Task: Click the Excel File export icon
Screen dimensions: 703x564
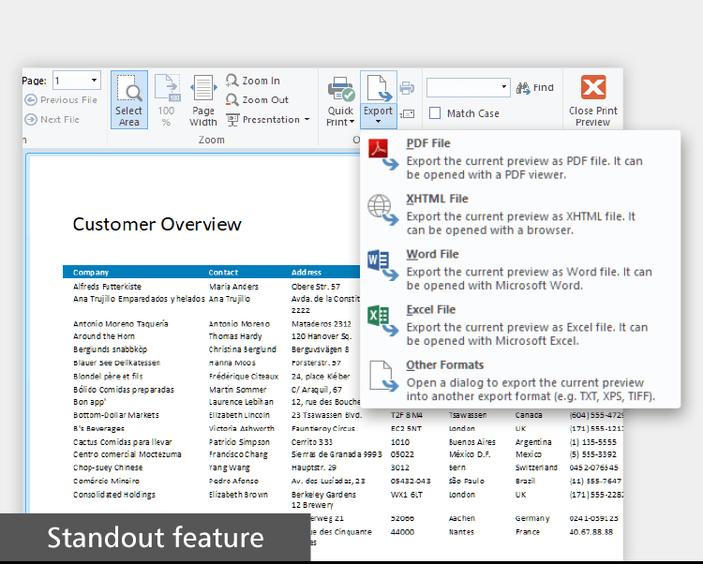Action: [382, 320]
